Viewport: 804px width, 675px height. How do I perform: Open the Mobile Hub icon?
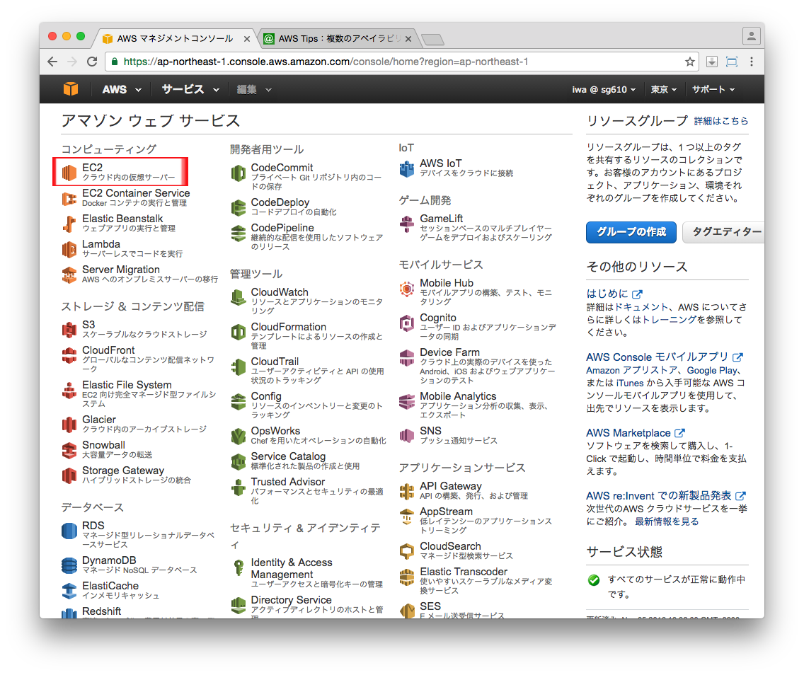[x=407, y=289]
